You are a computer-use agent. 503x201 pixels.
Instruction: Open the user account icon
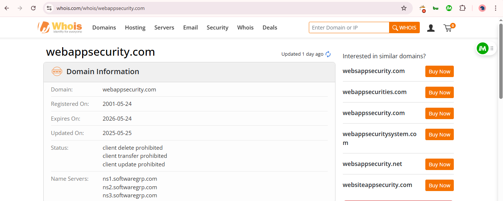(431, 28)
